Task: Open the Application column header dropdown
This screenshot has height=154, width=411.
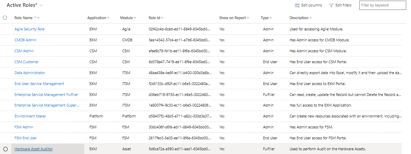Action: (x=108, y=18)
